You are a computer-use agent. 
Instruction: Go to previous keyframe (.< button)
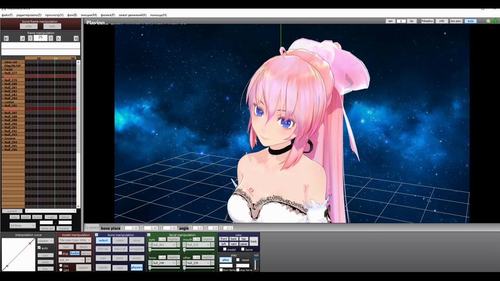pos(22,38)
